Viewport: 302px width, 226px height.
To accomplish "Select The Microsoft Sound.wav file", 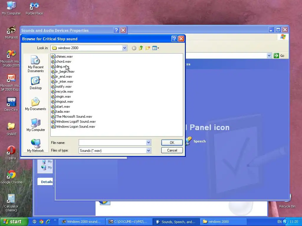I will click(x=72, y=117).
